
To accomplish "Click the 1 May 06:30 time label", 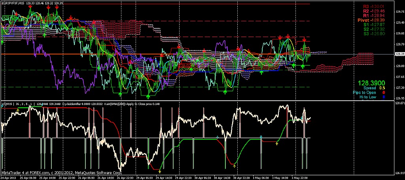I will click(261, 178).
